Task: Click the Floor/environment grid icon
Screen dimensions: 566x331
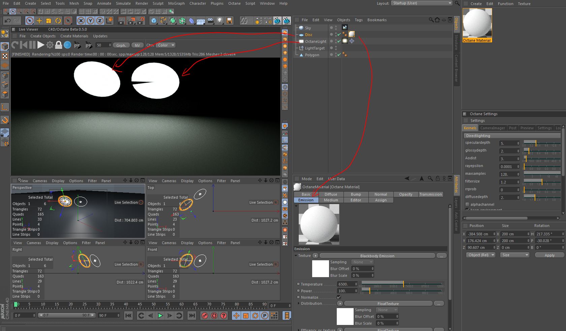Action: tap(201, 21)
